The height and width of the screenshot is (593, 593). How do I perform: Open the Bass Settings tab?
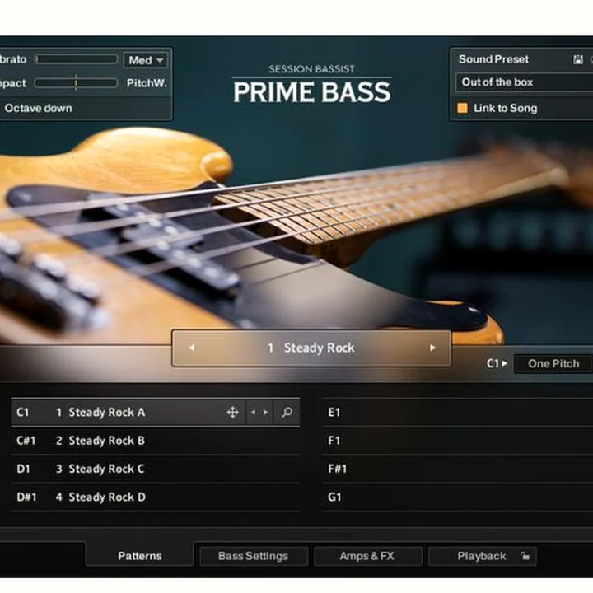point(253,556)
